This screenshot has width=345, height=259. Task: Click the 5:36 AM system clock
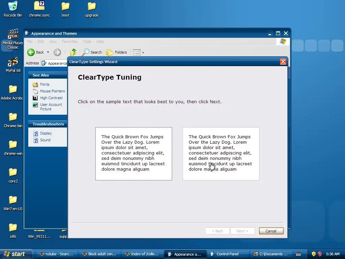coord(333,254)
